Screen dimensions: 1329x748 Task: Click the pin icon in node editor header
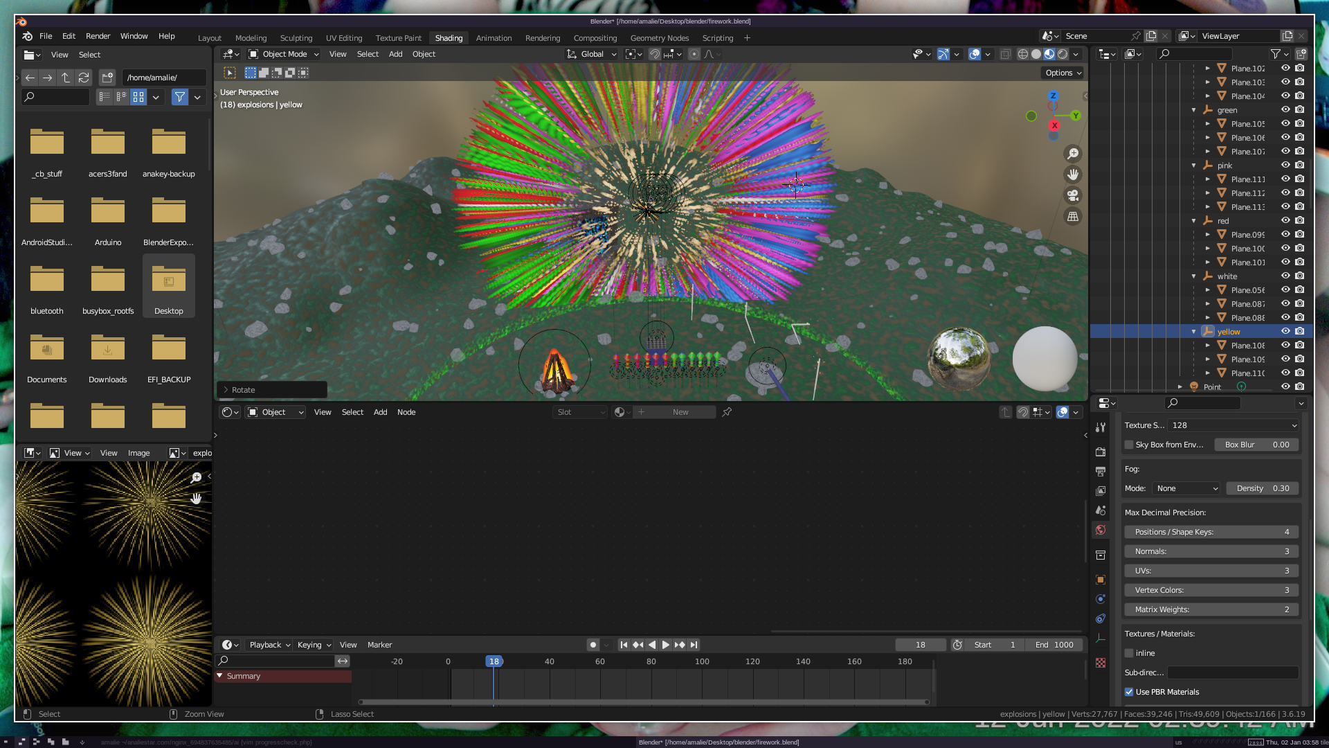pyautogui.click(x=727, y=412)
